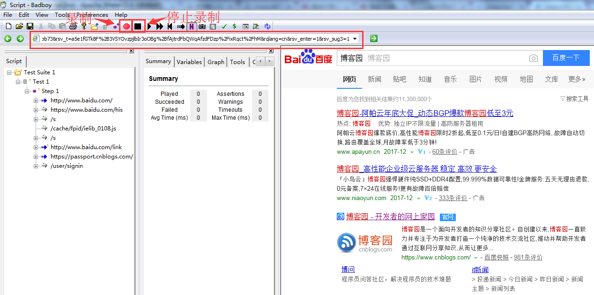The height and width of the screenshot is (295, 594).
Task: Rewind to the start with the skip-back button
Action: [x=170, y=26]
